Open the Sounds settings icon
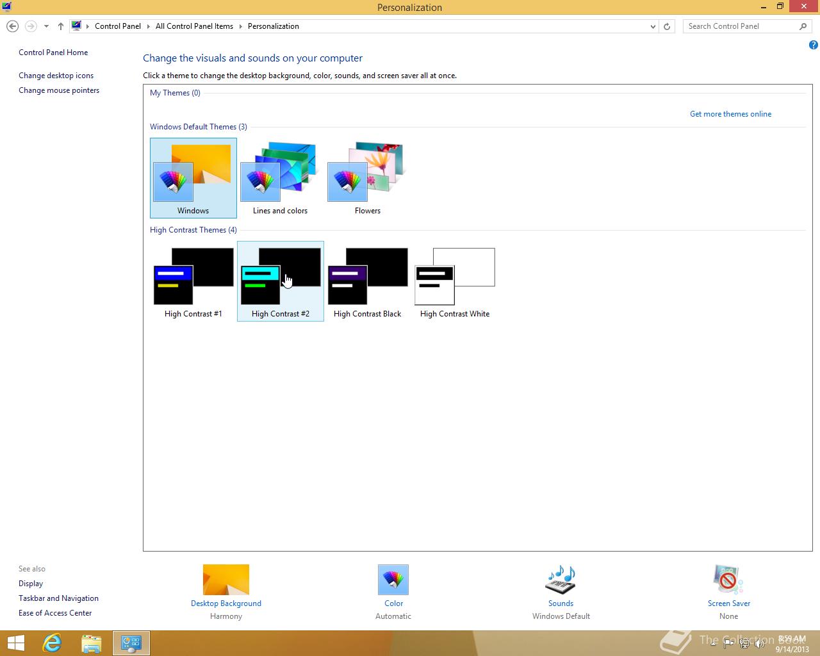The image size is (820, 656). click(561, 580)
